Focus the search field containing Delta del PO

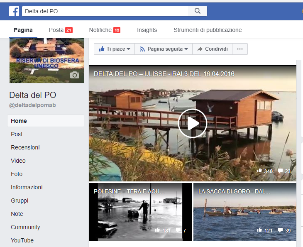click(x=105, y=11)
